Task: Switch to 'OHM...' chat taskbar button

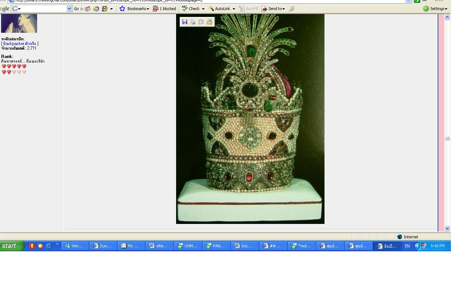Action: coord(189,246)
